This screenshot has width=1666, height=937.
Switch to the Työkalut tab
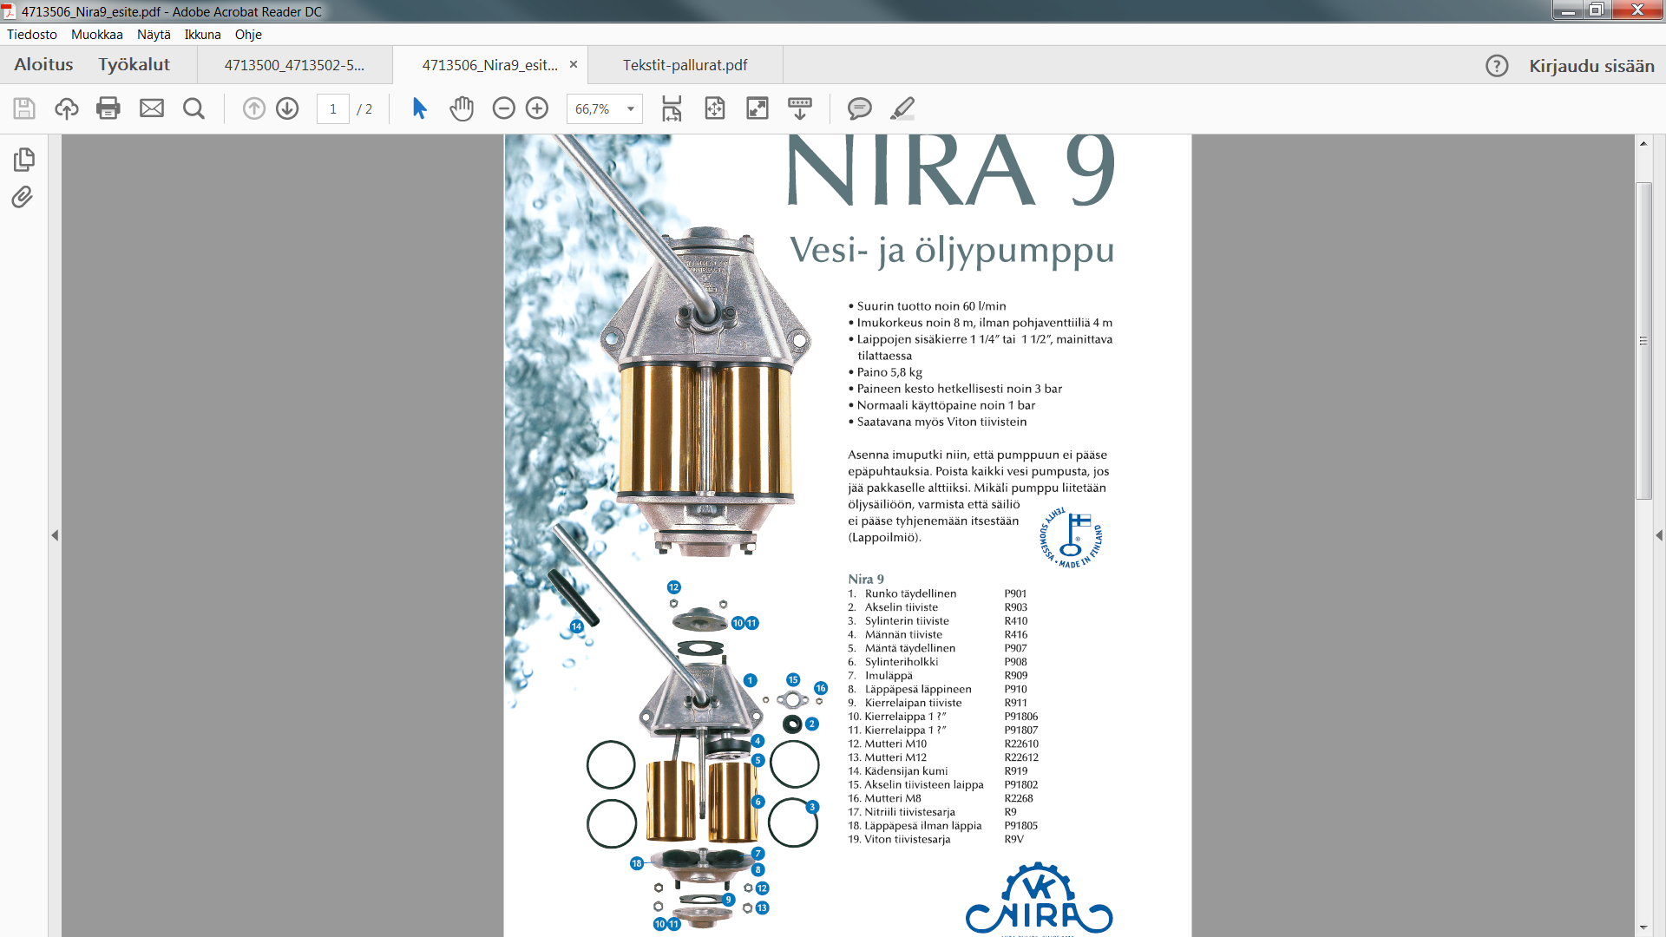point(134,65)
